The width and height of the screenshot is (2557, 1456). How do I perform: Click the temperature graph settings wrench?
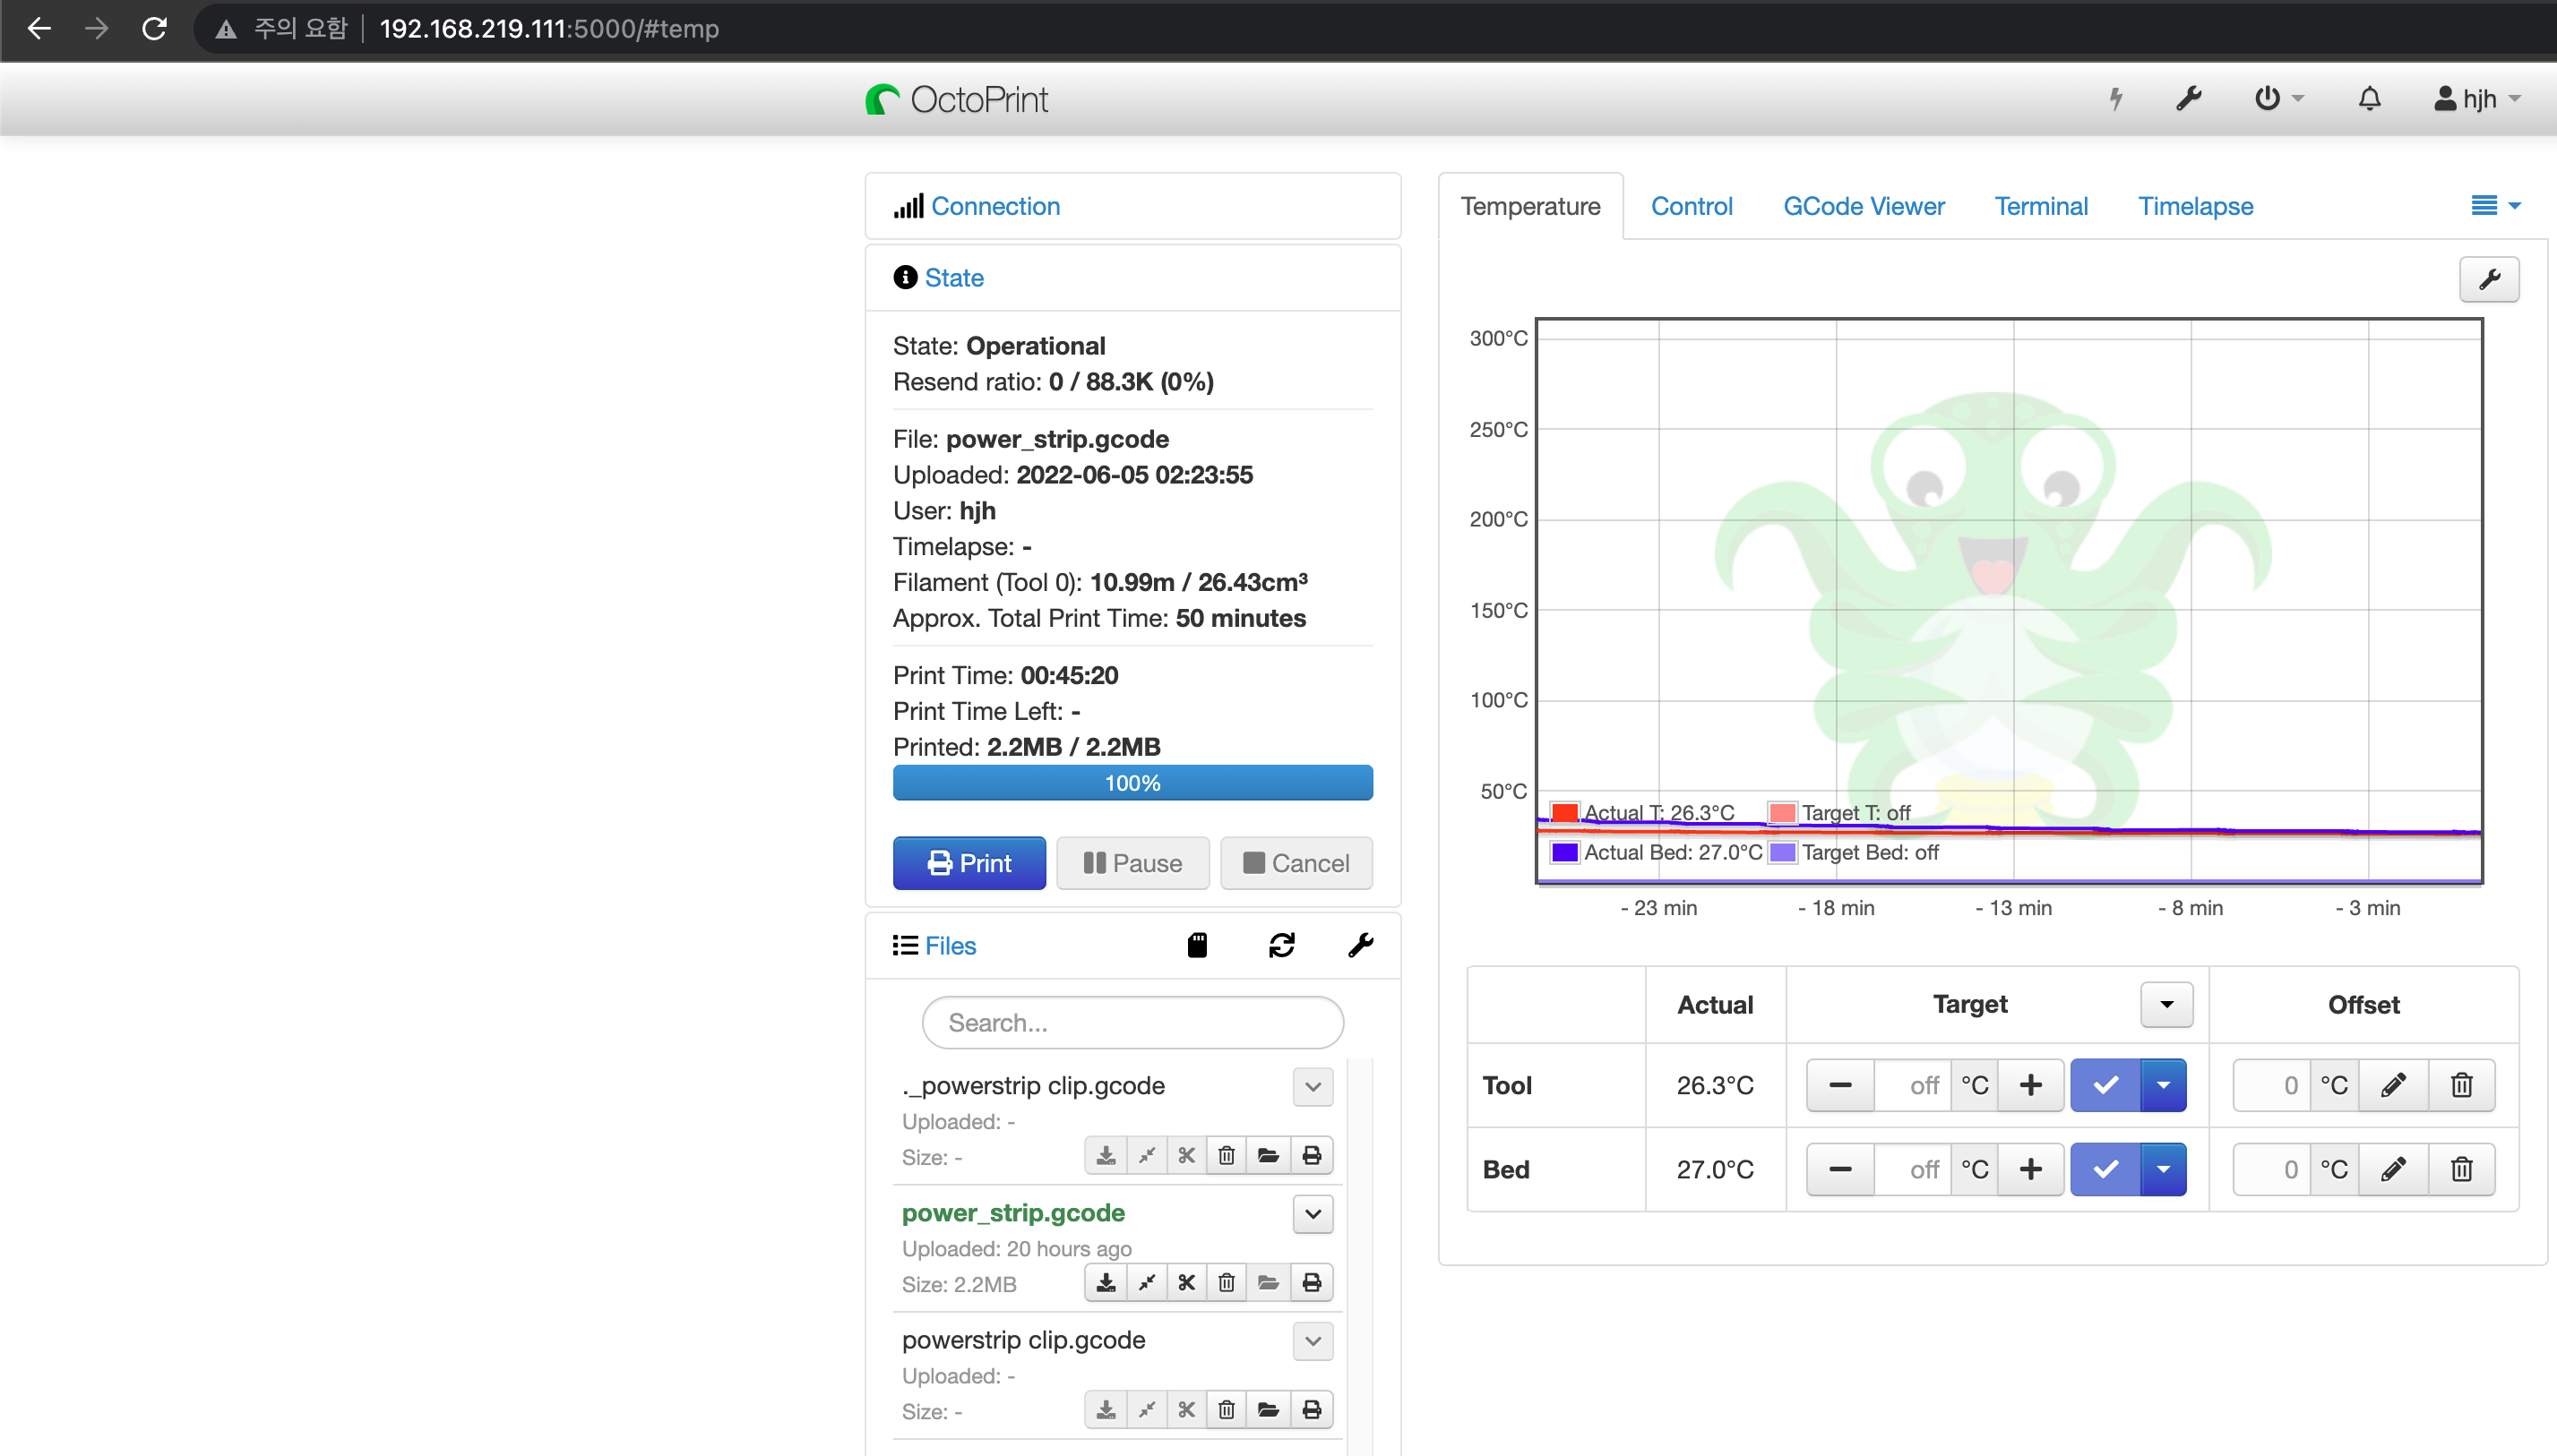pyautogui.click(x=2489, y=279)
